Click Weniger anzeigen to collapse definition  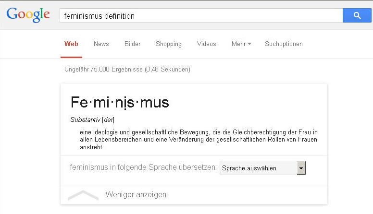tap(136, 194)
